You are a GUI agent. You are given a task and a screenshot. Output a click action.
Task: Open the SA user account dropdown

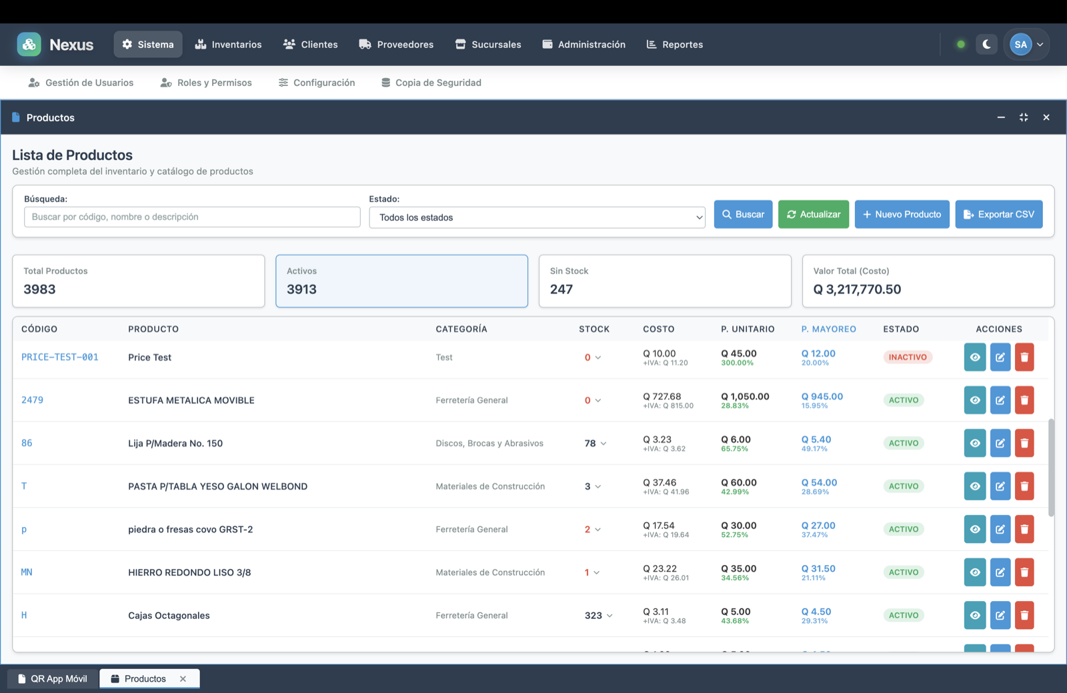tap(1026, 44)
